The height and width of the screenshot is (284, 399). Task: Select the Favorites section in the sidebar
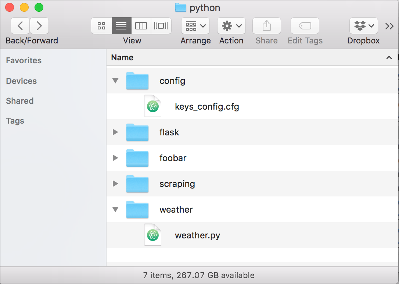(x=24, y=60)
